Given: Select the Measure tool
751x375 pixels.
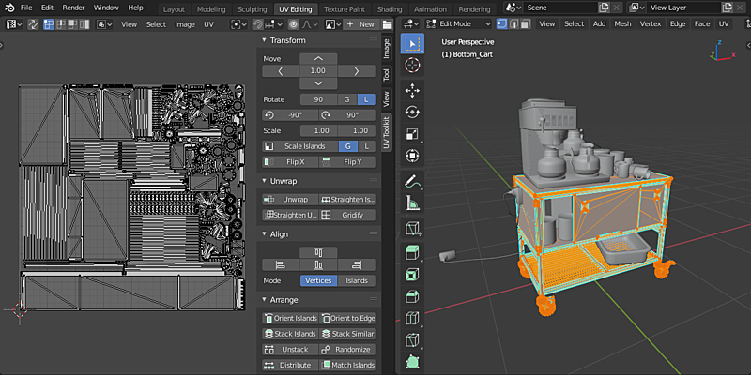Looking at the screenshot, I should [411, 202].
